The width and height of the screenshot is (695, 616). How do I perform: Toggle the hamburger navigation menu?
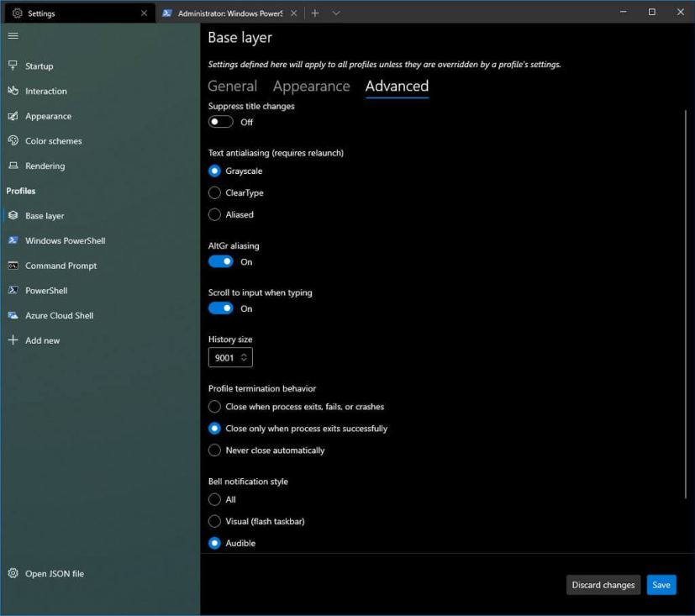pos(13,35)
